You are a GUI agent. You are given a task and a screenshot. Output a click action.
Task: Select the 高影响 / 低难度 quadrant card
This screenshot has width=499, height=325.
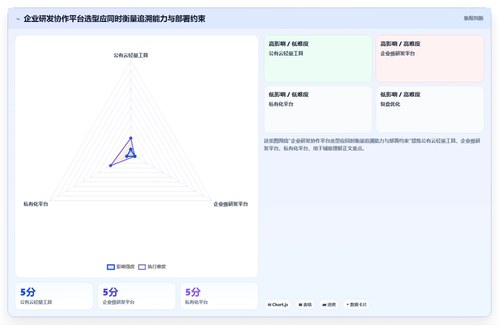(x=318, y=59)
